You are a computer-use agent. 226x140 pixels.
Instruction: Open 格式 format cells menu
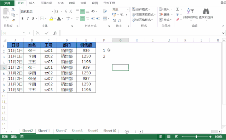tap(165, 20)
